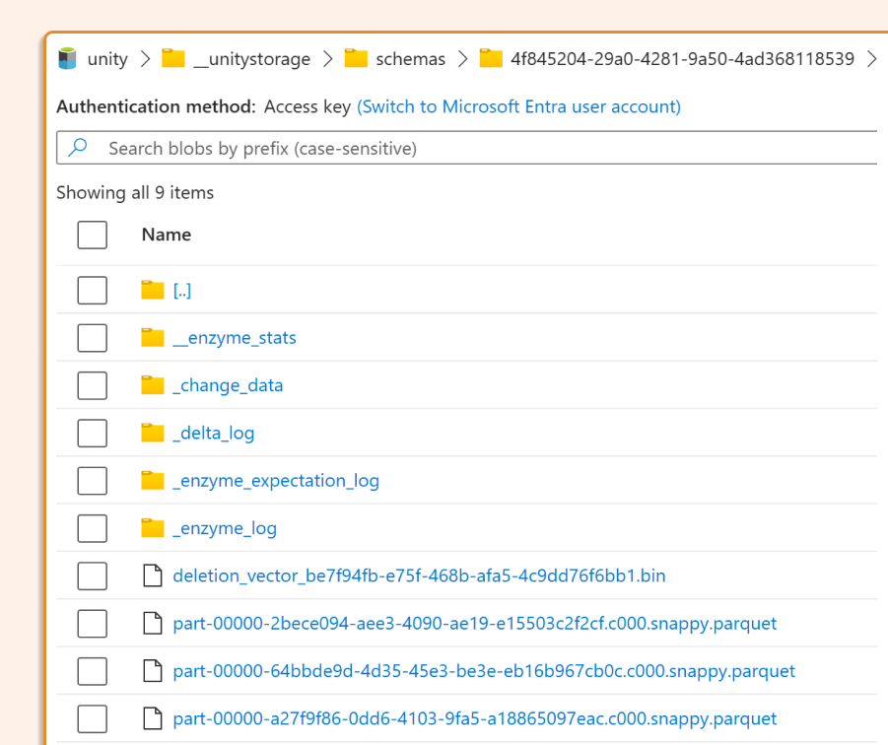This screenshot has height=745, width=888.
Task: Click the chevron after the schemas breadcrumb
Action: (x=463, y=58)
